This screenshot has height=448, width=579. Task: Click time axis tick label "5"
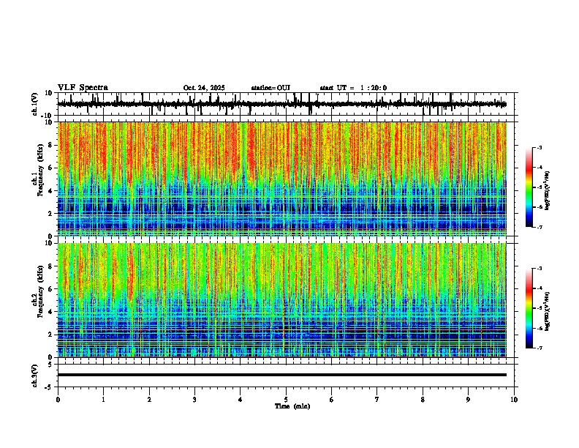coord(286,400)
